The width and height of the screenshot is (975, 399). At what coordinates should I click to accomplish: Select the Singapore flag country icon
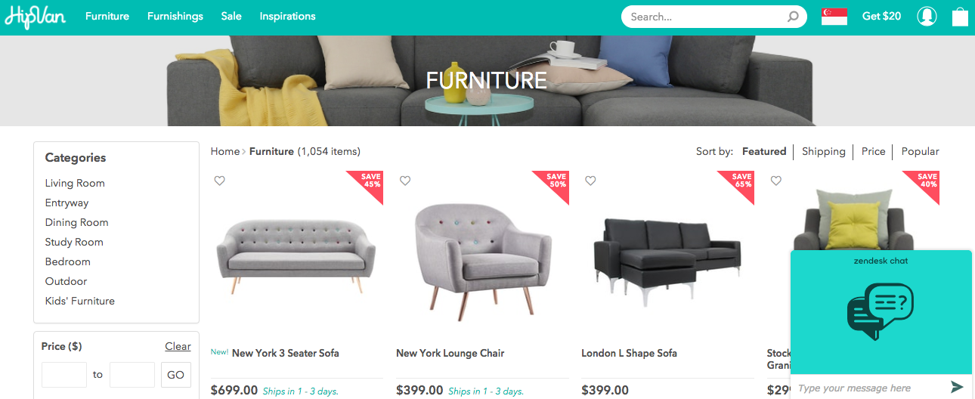coord(834,17)
